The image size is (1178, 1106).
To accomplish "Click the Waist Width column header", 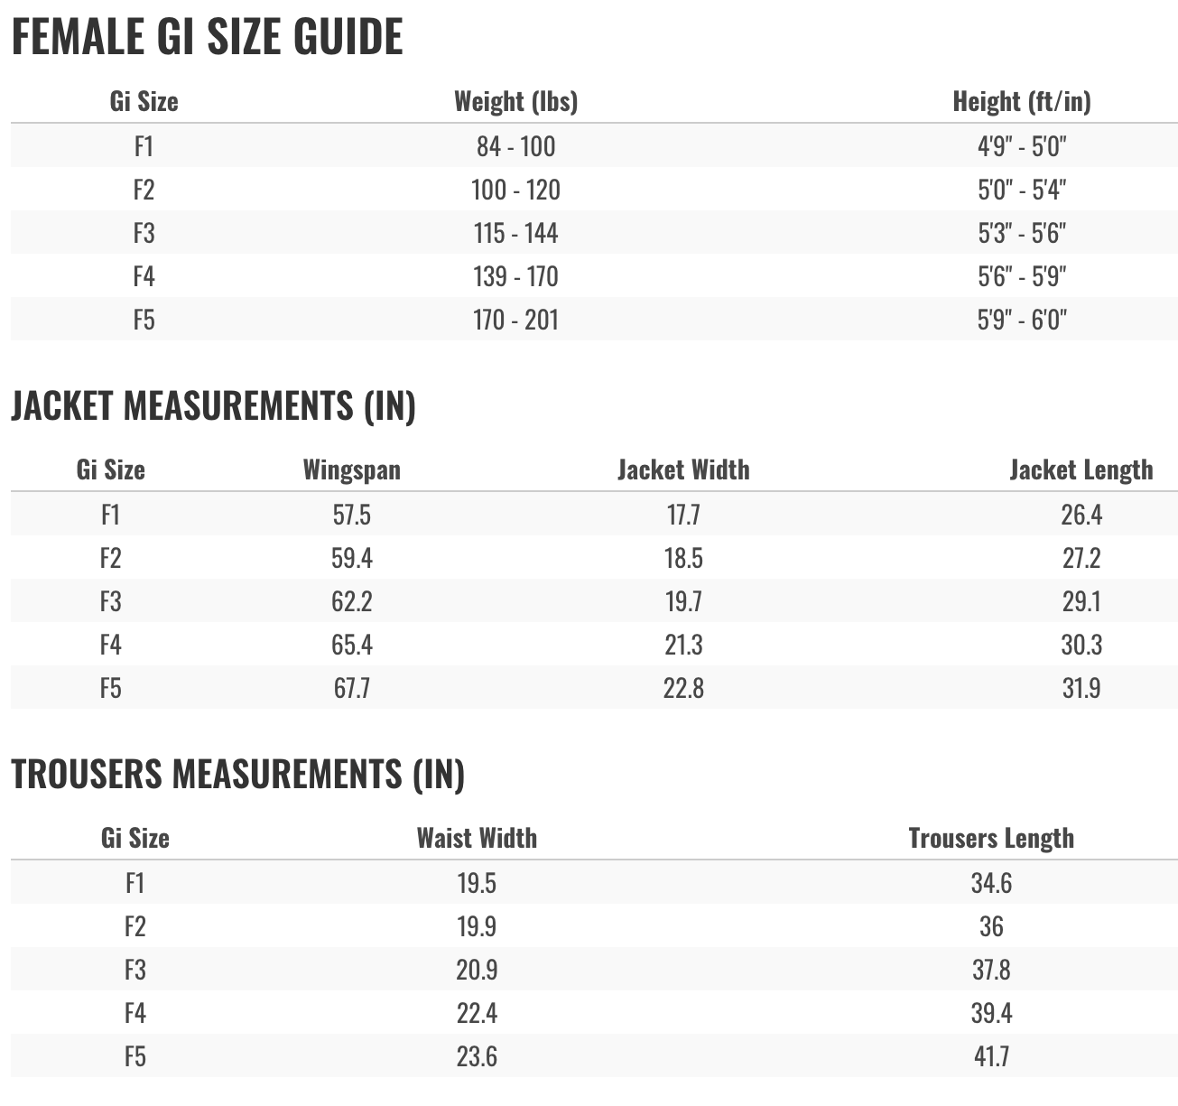I will (x=477, y=838).
